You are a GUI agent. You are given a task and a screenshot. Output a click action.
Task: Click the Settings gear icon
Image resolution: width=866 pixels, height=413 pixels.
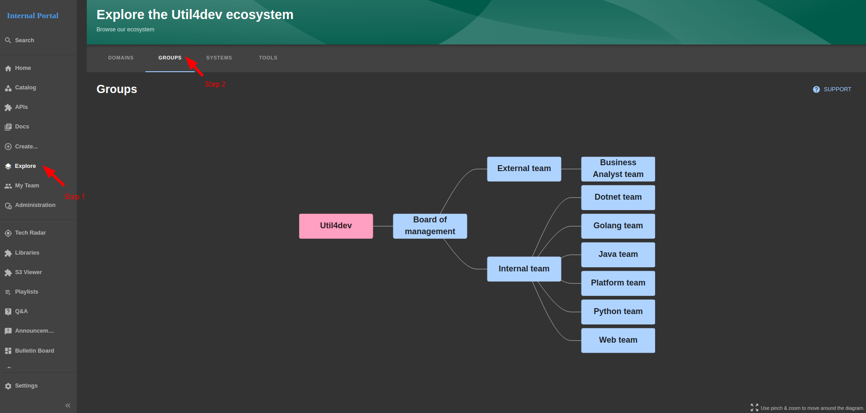tap(8, 386)
